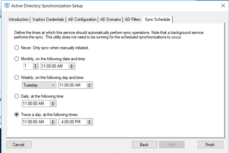The width and height of the screenshot is (229, 153).
Task: Go to the AD Configuration tab
Action: coord(82,19)
